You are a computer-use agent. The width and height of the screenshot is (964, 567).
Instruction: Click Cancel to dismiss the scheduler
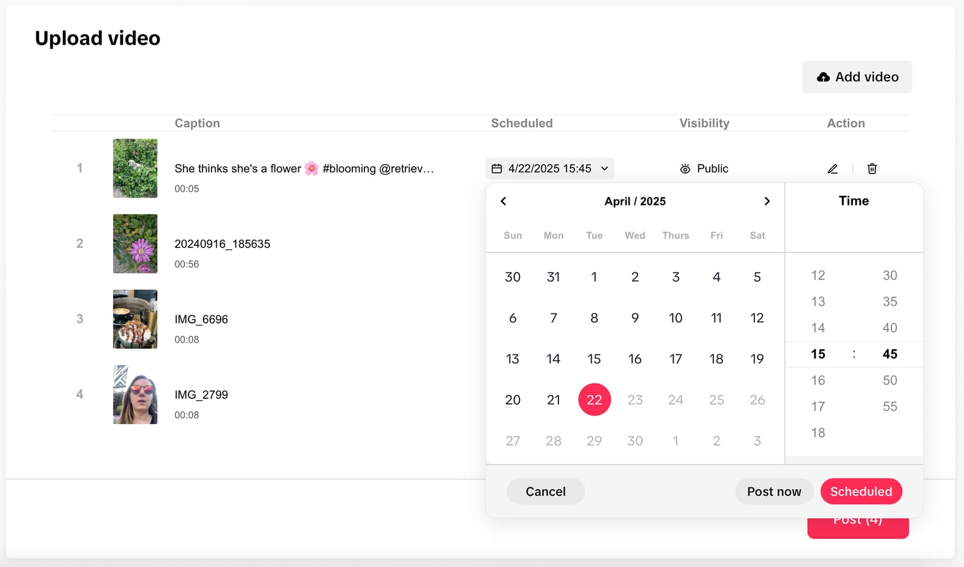545,491
